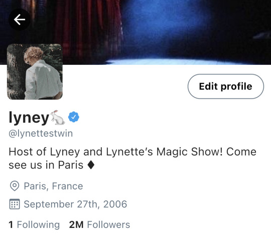Go back using the arrow icon

(x=20, y=20)
